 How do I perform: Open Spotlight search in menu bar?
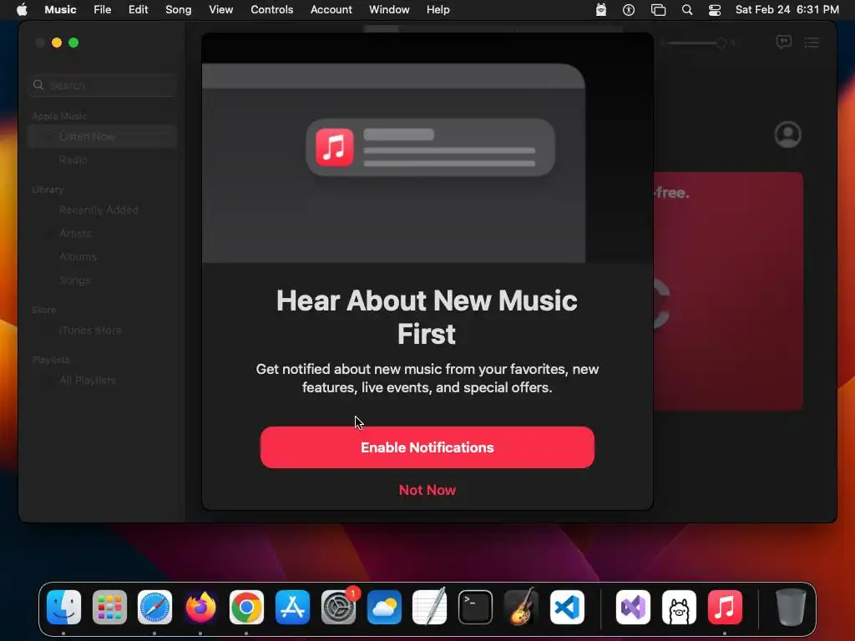pyautogui.click(x=687, y=10)
